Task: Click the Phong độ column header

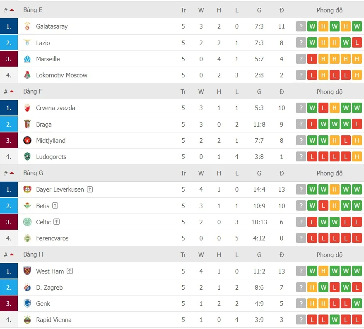Action: [329, 10]
